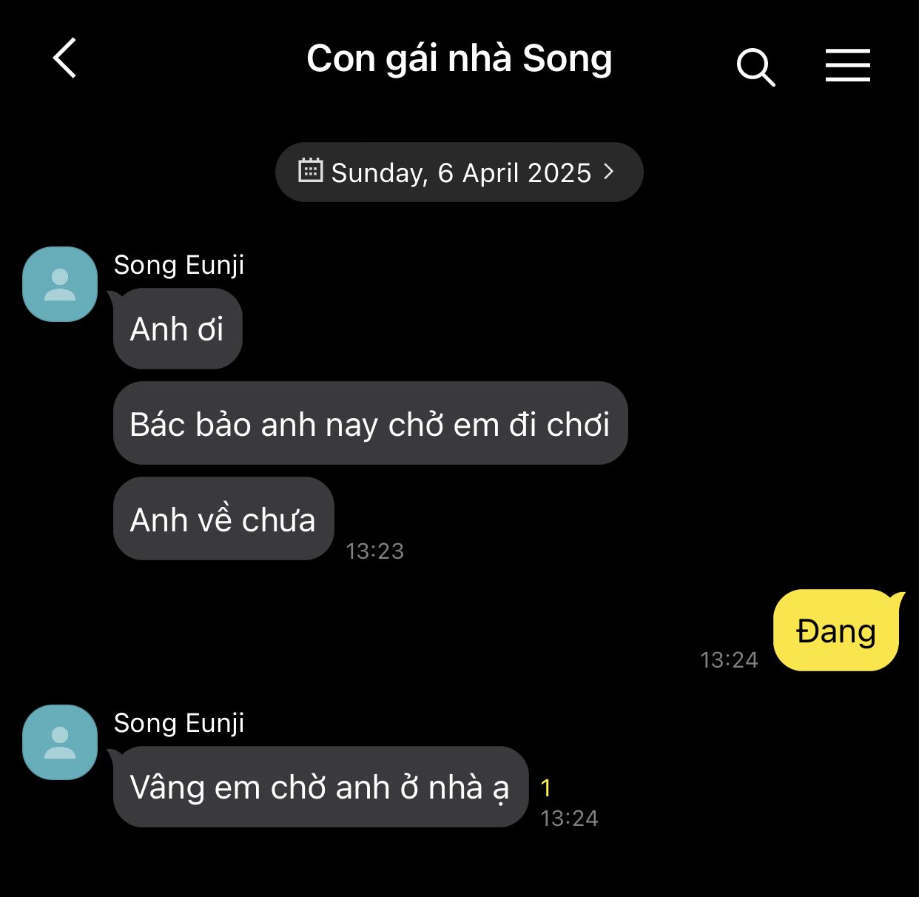Tap the 13:24 timestamp beside "Đang"

click(729, 660)
